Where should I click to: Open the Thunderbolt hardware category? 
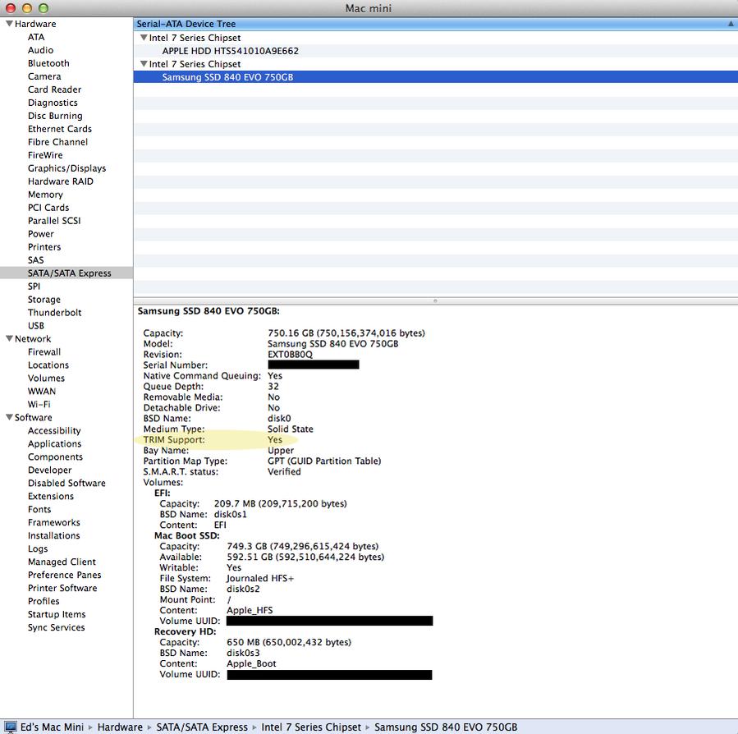(x=54, y=313)
